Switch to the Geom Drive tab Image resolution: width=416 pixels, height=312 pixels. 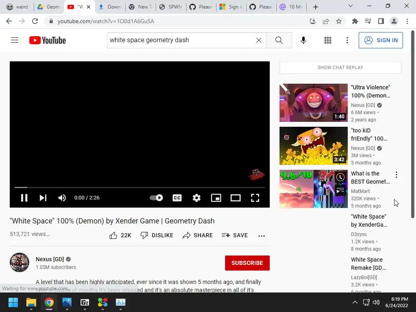click(49, 7)
